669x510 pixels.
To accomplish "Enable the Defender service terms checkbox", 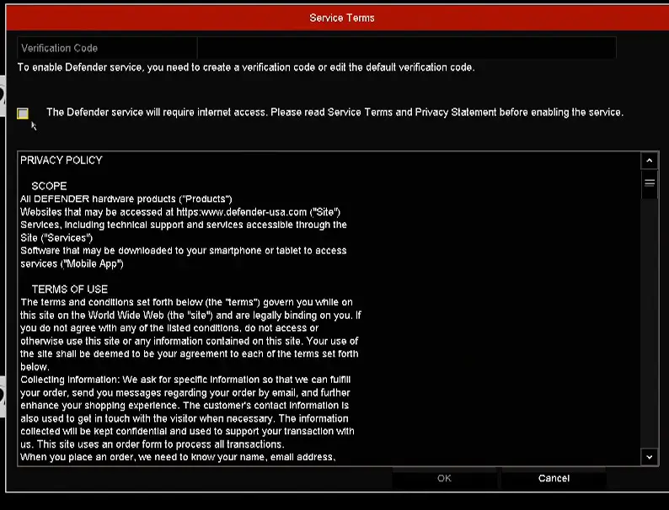I will tap(23, 113).
